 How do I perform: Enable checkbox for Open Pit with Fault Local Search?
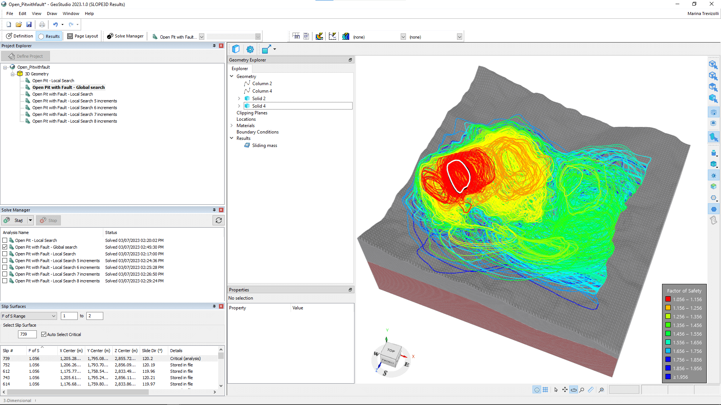coord(5,253)
